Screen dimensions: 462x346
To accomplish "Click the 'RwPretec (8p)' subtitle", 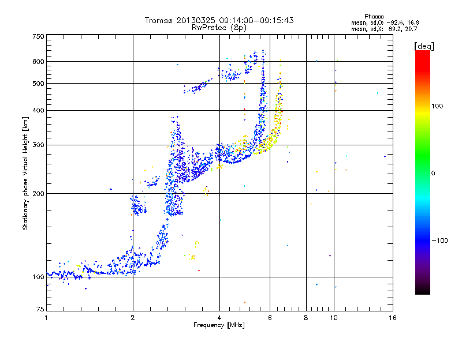I will pos(219,28).
